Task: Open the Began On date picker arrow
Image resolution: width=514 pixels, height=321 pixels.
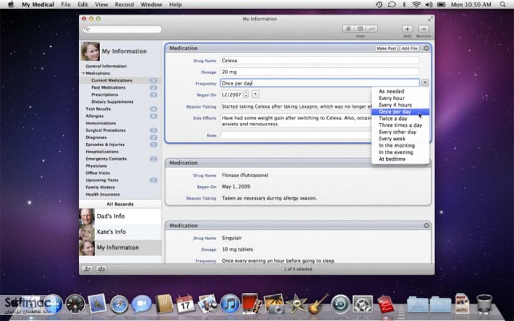Action: 255,95
